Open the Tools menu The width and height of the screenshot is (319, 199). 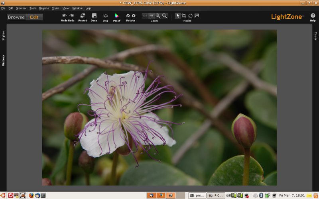point(33,8)
